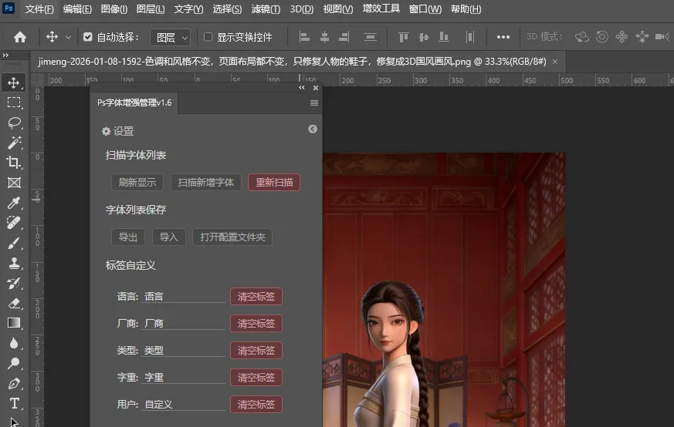Open the 窗口(W) menu

pos(425,9)
